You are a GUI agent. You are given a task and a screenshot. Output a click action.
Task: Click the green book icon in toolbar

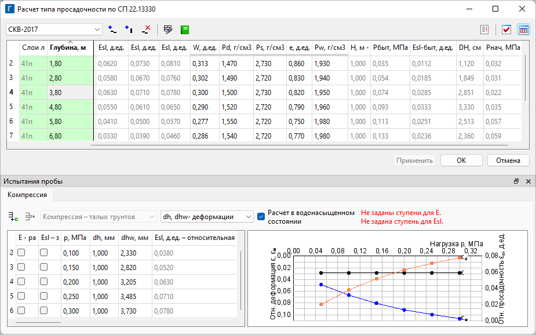point(185,30)
